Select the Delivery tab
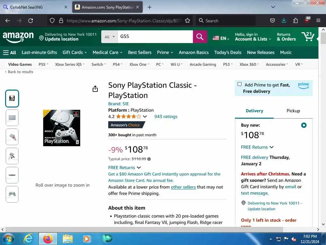 [254, 111]
